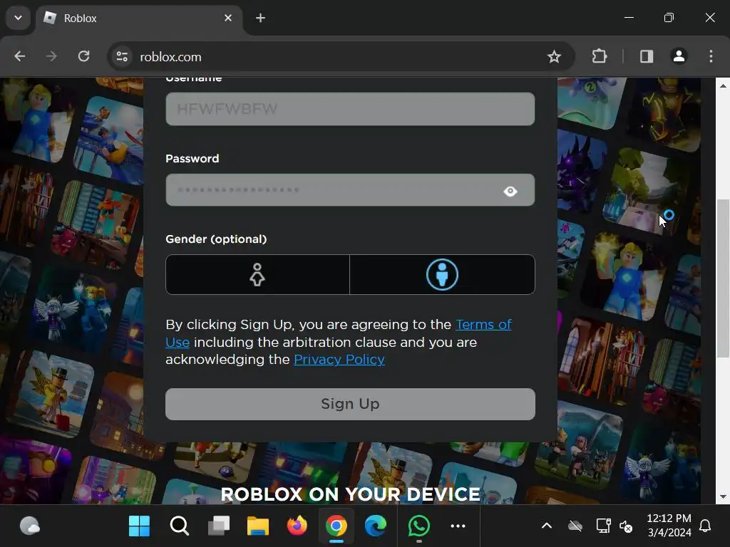
Task: Restore down the Chrome window
Action: coord(669,18)
